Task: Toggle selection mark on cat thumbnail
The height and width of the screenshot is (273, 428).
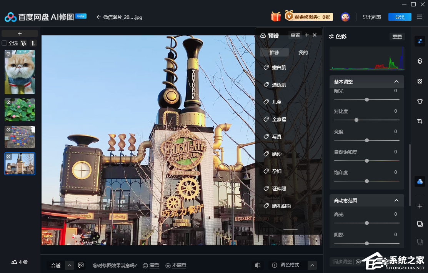Action: coord(8,54)
